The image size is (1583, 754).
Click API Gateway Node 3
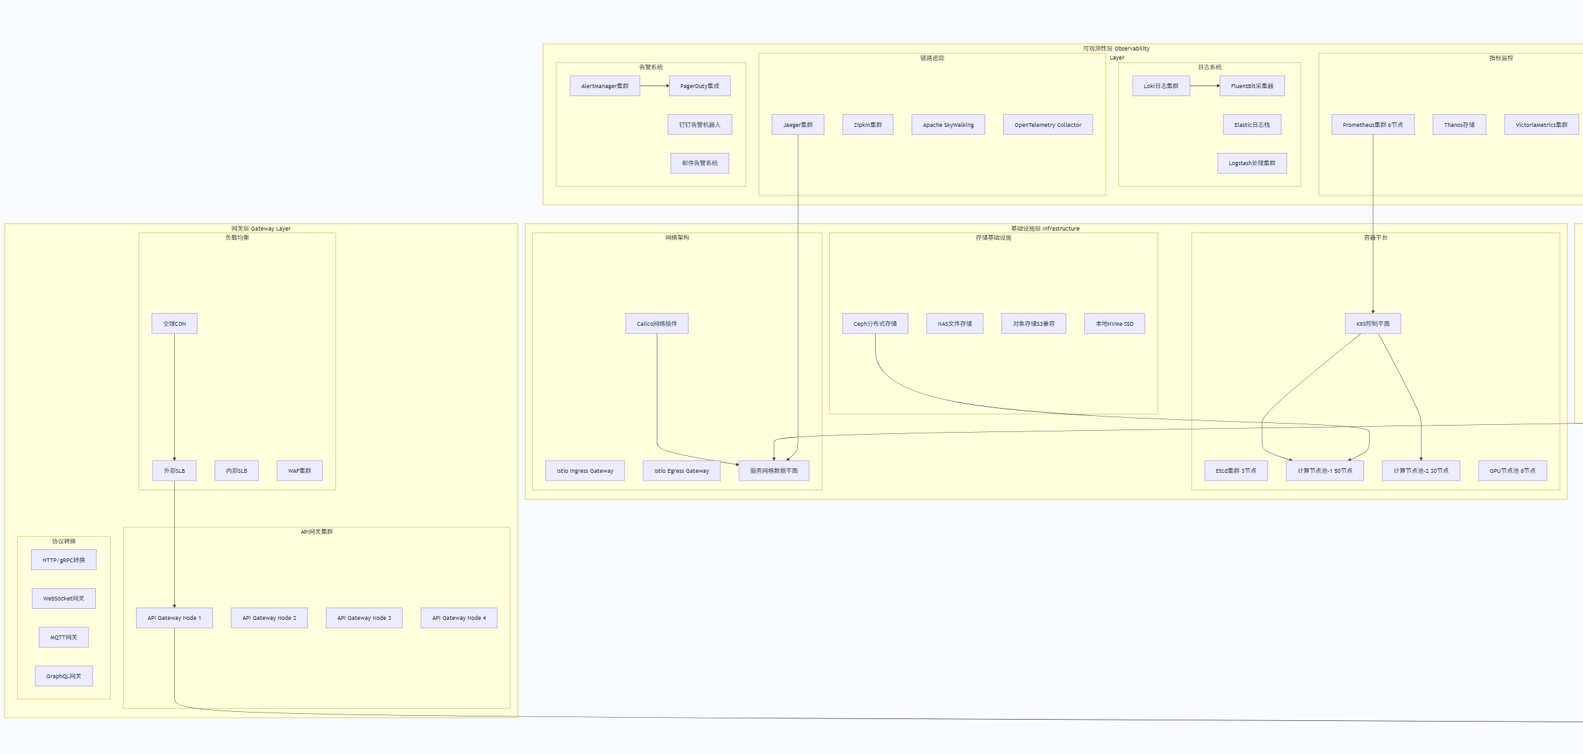click(x=364, y=618)
